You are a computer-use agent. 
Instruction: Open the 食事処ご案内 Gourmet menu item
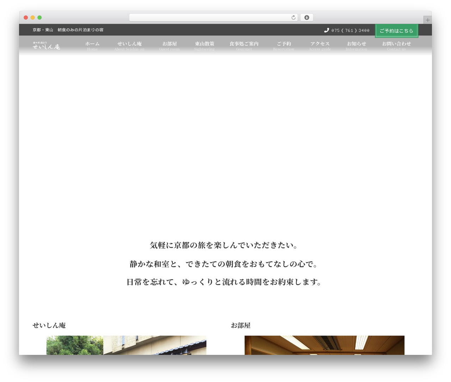tap(244, 46)
